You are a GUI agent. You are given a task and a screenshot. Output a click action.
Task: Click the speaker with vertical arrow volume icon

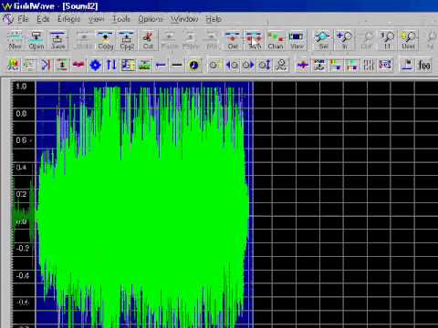265,65
